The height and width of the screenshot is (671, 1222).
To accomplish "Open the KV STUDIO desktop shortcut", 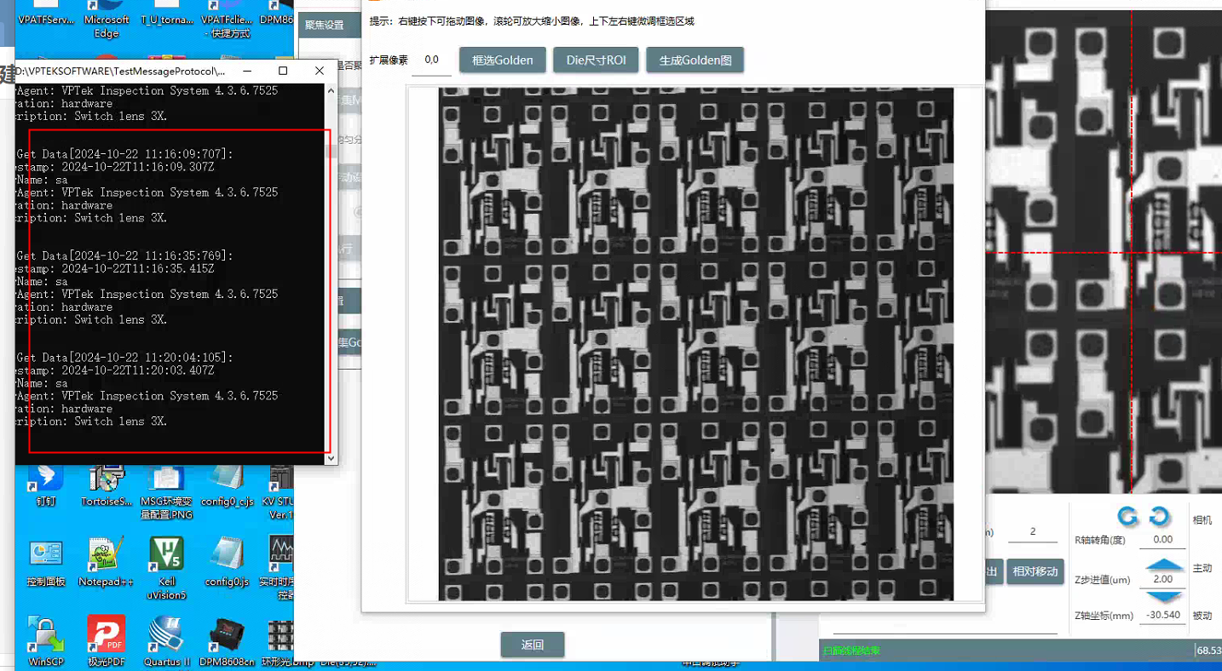I will [x=280, y=491].
